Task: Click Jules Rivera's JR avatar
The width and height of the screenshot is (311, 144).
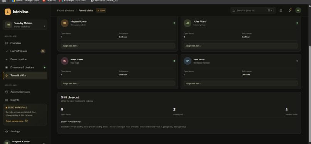Action: (x=188, y=23)
